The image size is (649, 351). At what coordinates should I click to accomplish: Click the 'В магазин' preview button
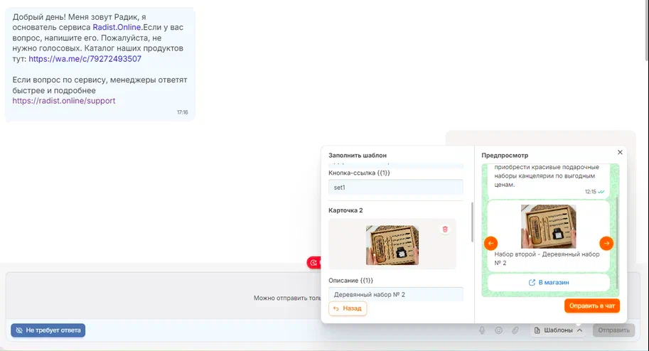pyautogui.click(x=548, y=282)
